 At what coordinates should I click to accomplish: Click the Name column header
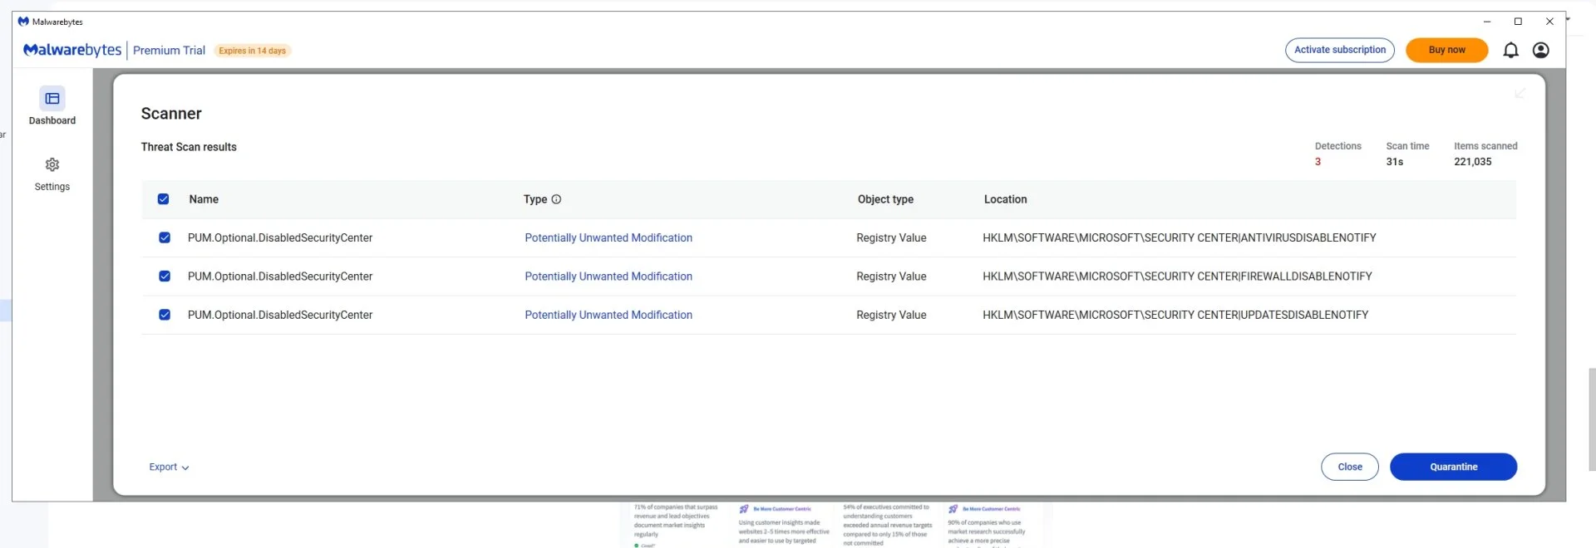(204, 199)
